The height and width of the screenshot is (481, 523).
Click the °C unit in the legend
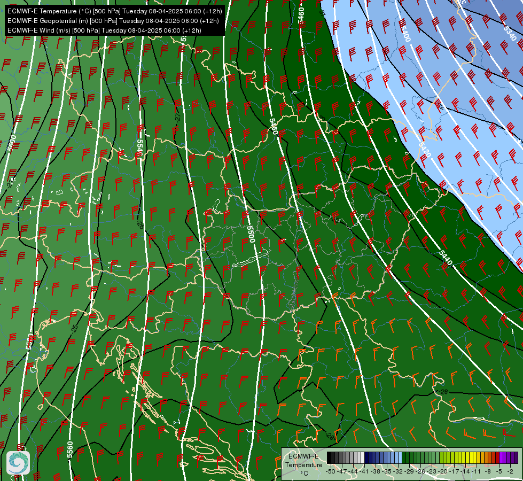tap(304, 473)
